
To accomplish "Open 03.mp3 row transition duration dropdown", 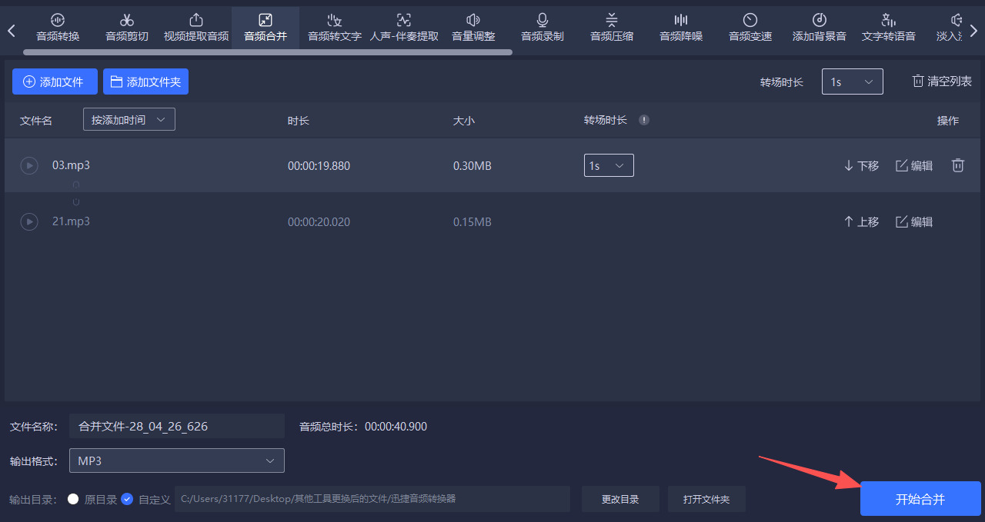I will point(609,165).
